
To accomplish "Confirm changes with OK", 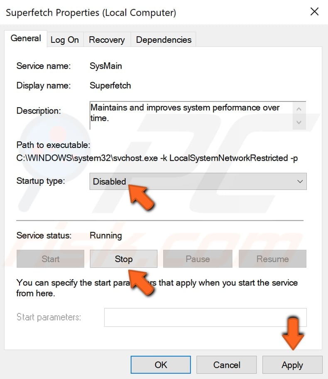I will coord(161,364).
